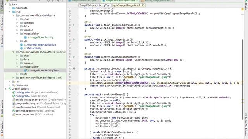Run the default_ImageHasNoDrawable test gutter icon
Viewport: 248px width, 139px height.
[x=74, y=25]
